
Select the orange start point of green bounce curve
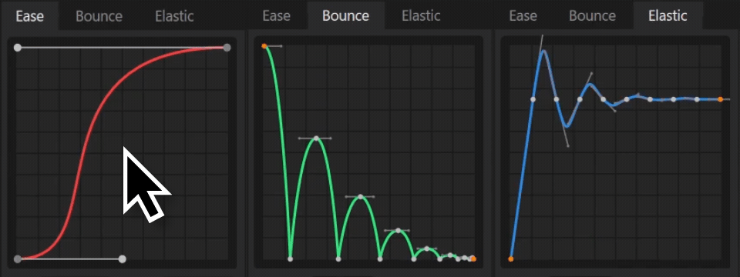tap(264, 46)
